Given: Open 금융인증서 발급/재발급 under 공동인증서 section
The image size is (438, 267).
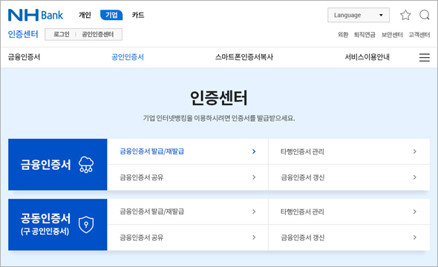Looking at the screenshot, I should pos(152,211).
